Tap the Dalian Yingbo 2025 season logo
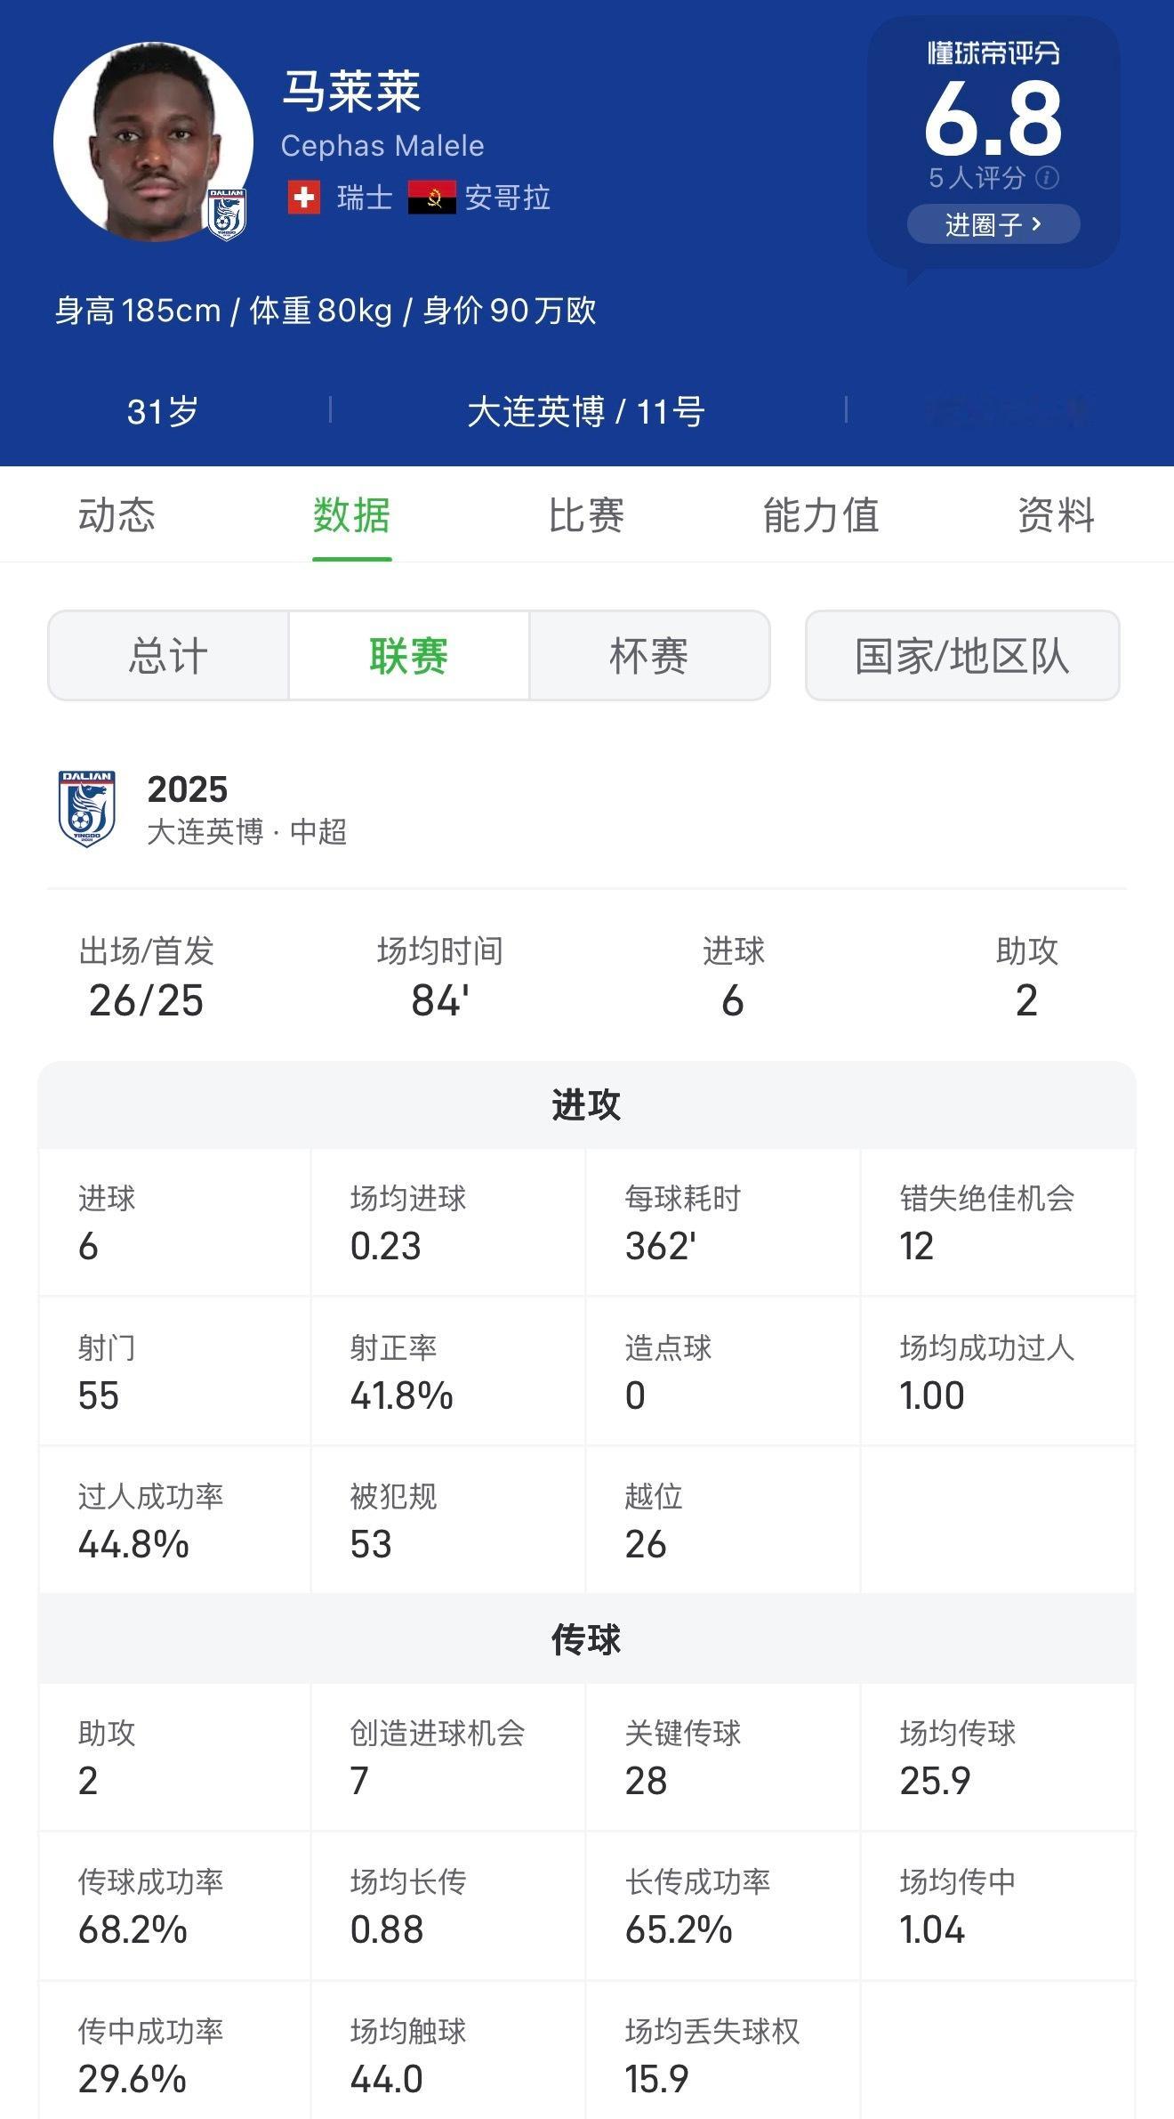1174x2119 pixels. coord(86,808)
